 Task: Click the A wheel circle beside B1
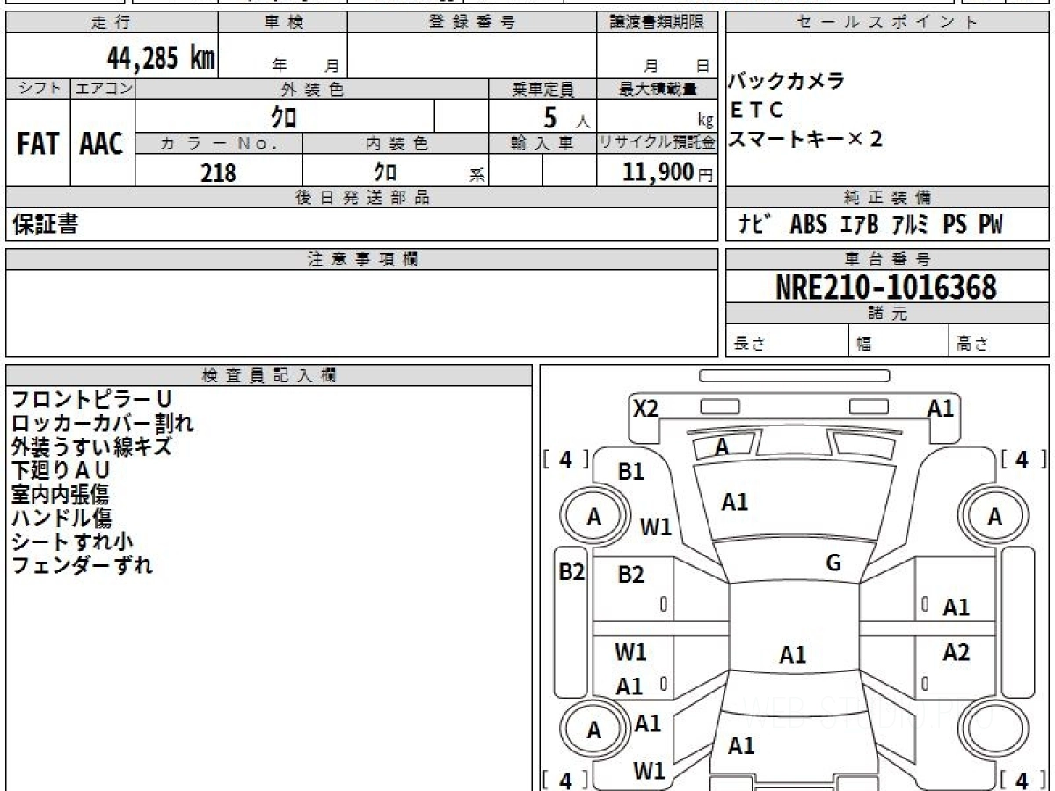tap(594, 518)
